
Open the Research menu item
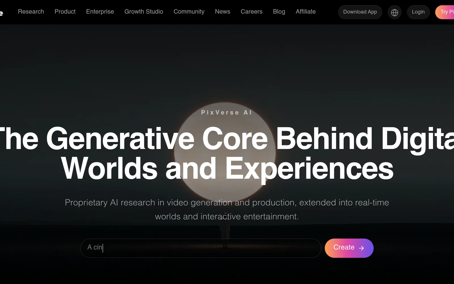(31, 12)
